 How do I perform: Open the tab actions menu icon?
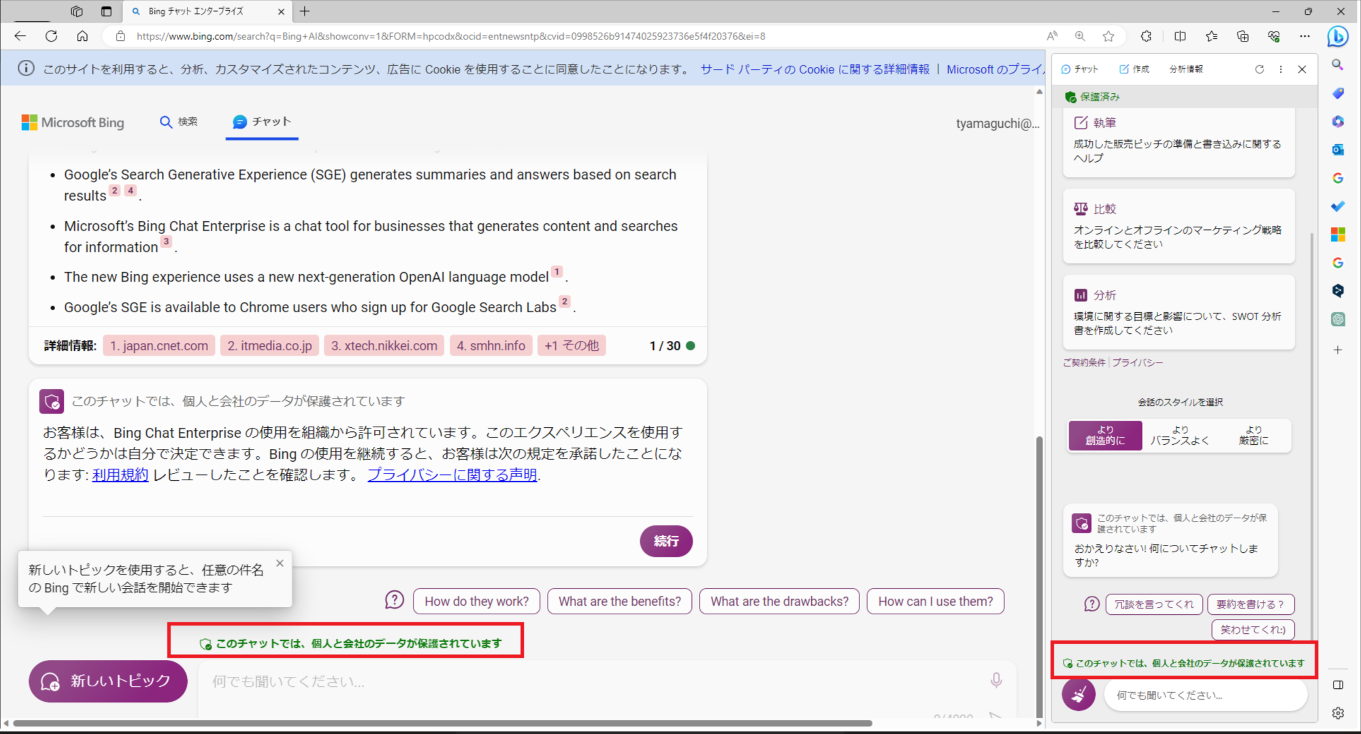pyautogui.click(x=106, y=11)
